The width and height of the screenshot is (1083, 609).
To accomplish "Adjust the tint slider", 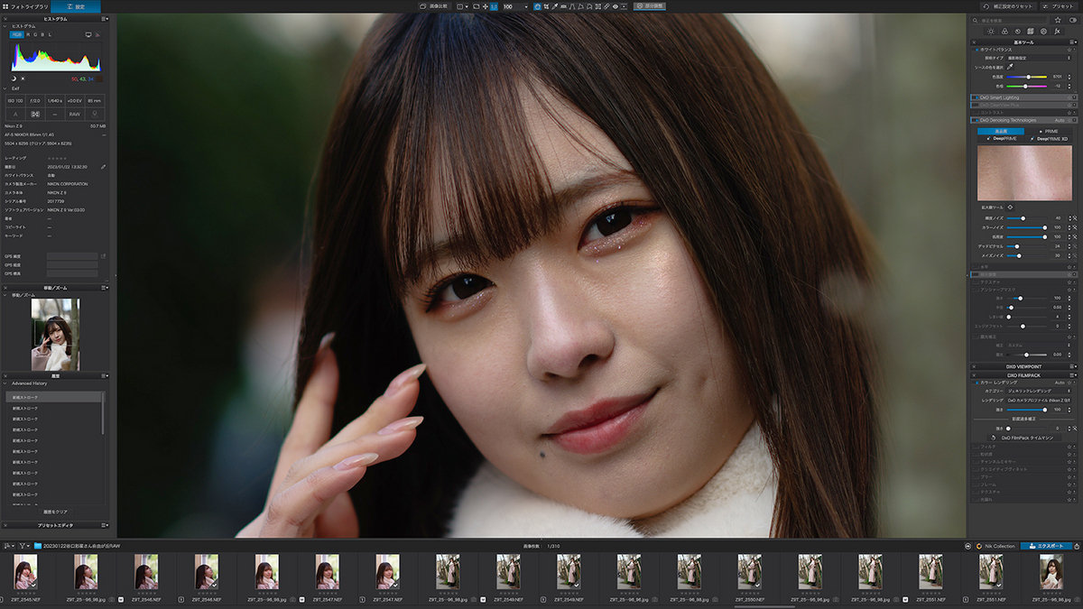I will coord(1026,86).
